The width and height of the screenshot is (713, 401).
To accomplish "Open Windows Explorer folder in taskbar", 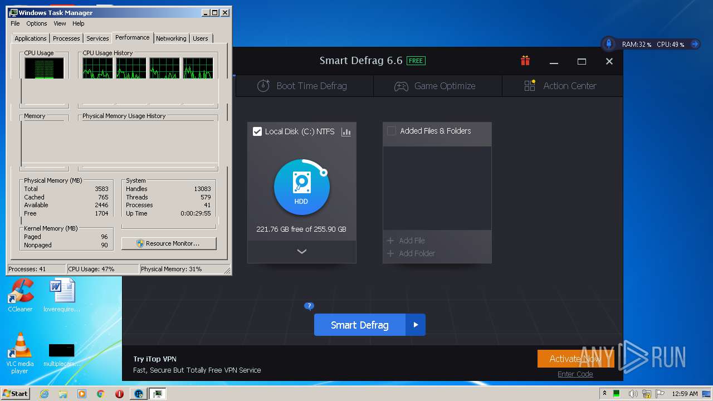I will point(63,394).
